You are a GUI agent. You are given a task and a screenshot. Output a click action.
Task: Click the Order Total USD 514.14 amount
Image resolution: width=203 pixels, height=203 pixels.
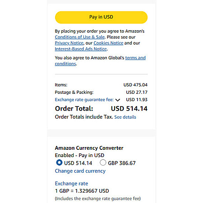click(x=129, y=109)
